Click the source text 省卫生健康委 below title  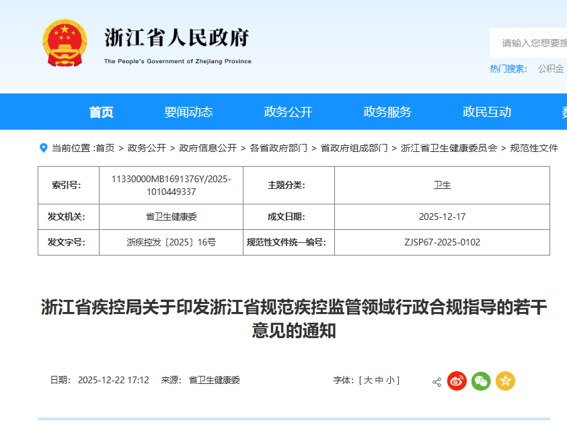(x=215, y=380)
